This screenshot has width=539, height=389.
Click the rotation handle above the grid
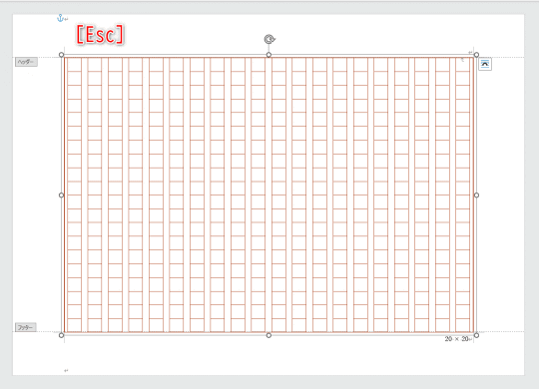[269, 39]
